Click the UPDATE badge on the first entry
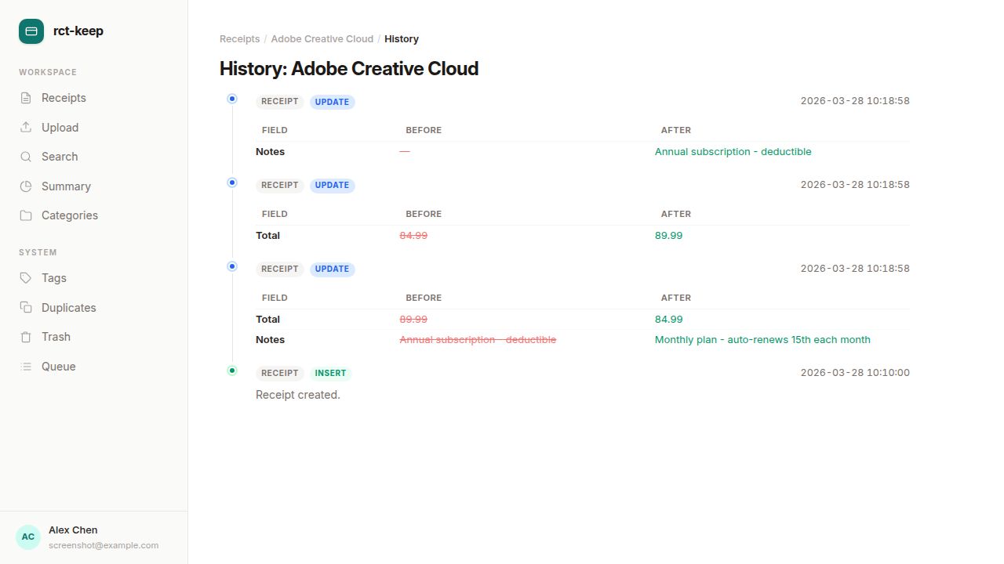This screenshot has height=564, width=1004. coord(332,101)
